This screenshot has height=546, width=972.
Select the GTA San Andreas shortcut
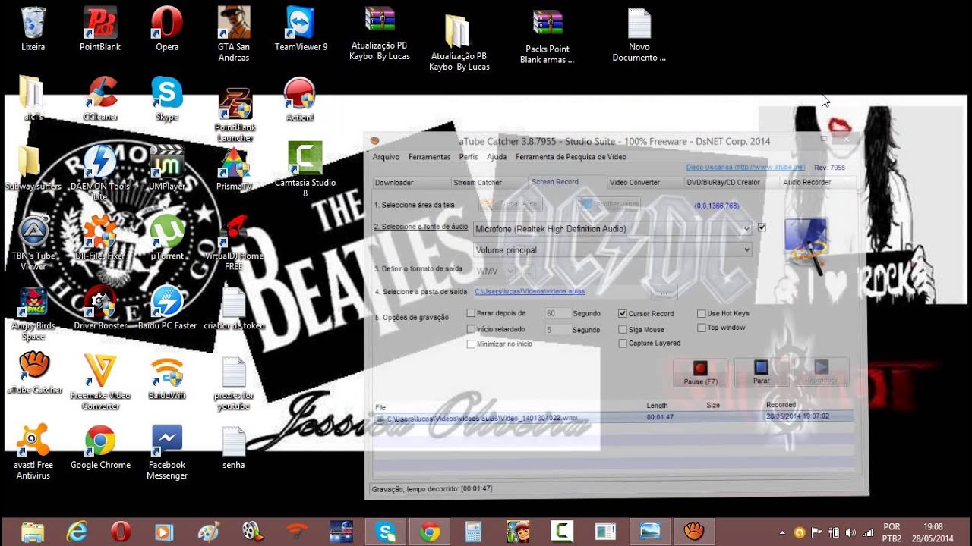pyautogui.click(x=234, y=33)
